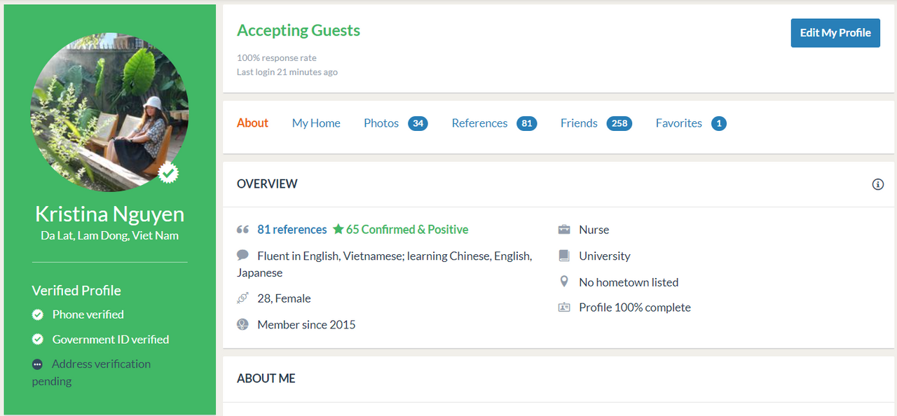Click the green star Confirmed & Positive icon
The width and height of the screenshot is (897, 416).
[x=338, y=229]
